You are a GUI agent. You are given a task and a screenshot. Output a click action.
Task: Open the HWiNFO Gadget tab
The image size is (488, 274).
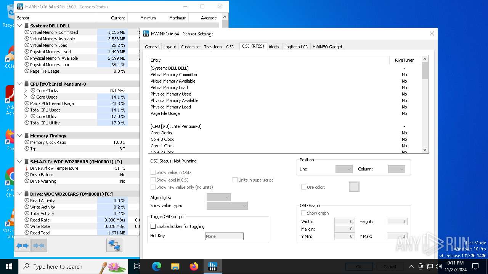327,47
